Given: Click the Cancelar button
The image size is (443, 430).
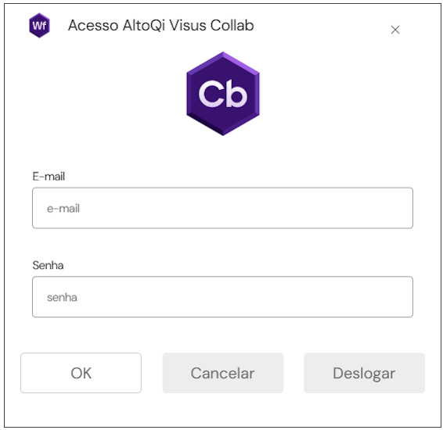Looking at the screenshot, I should tap(223, 373).
